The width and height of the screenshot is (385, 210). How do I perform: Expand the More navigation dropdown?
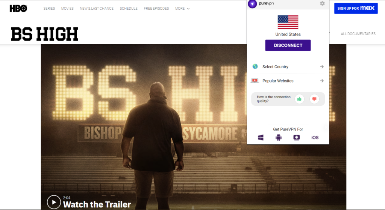[182, 8]
